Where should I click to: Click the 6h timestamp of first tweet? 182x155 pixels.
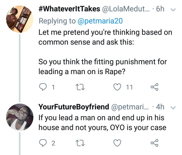160,9
